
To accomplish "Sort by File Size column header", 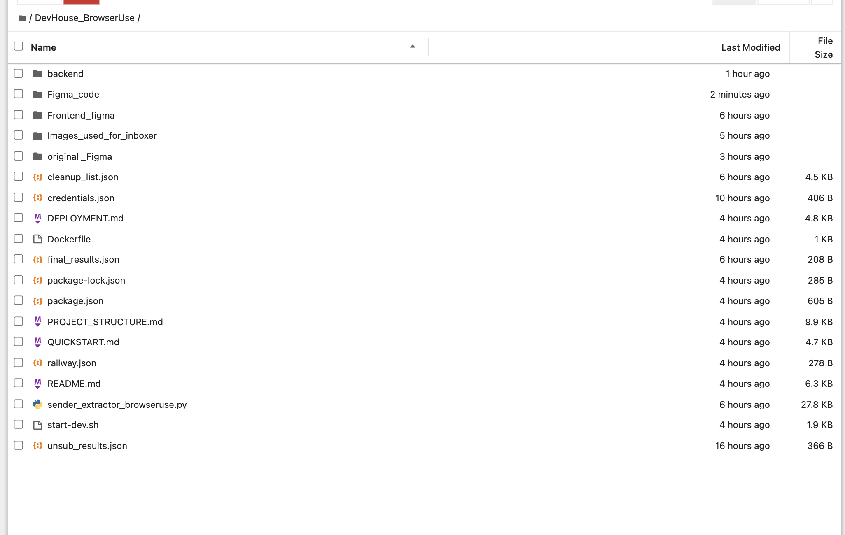I will pos(824,47).
